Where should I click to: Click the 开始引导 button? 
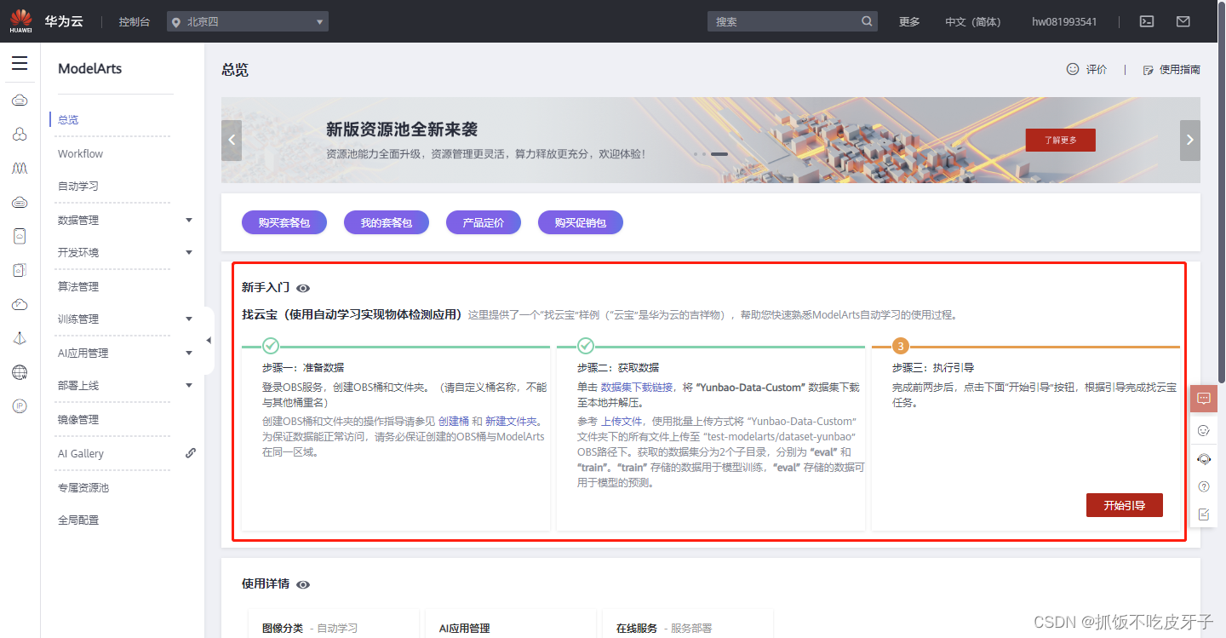click(x=1124, y=504)
